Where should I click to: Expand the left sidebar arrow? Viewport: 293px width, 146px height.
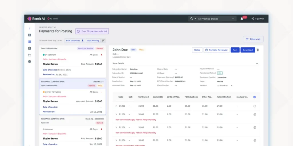tap(29, 29)
